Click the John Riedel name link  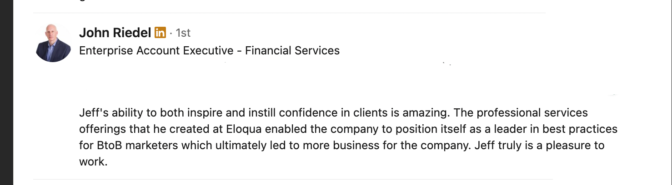point(115,33)
